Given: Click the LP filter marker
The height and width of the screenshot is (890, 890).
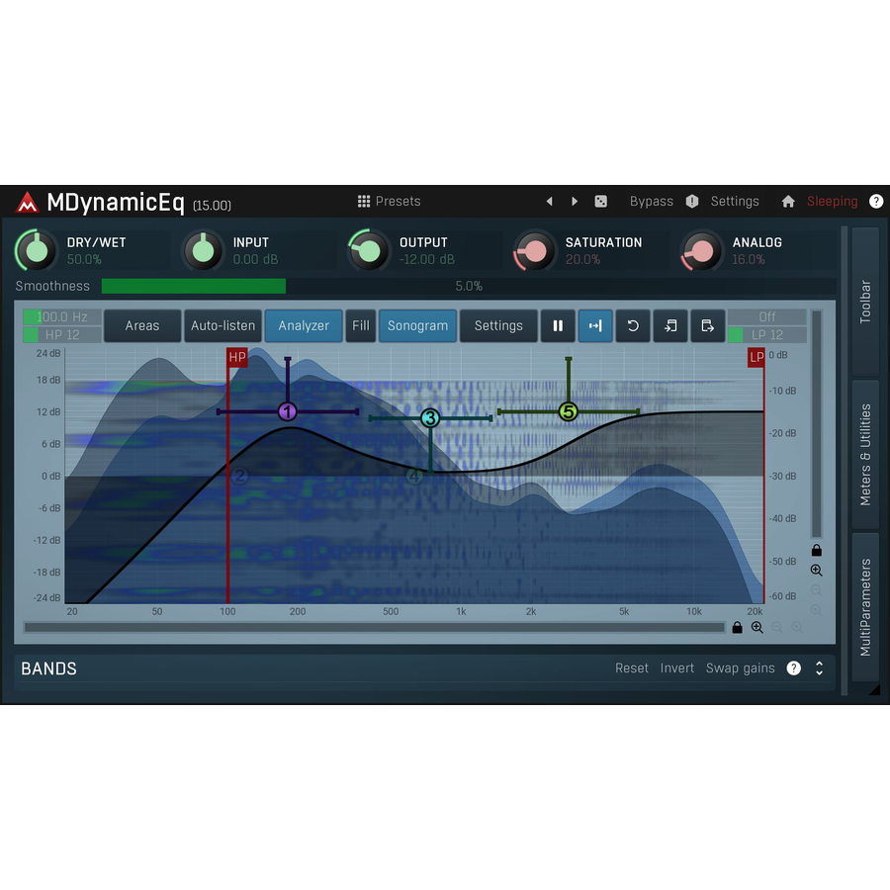Looking at the screenshot, I should pyautogui.click(x=756, y=358).
